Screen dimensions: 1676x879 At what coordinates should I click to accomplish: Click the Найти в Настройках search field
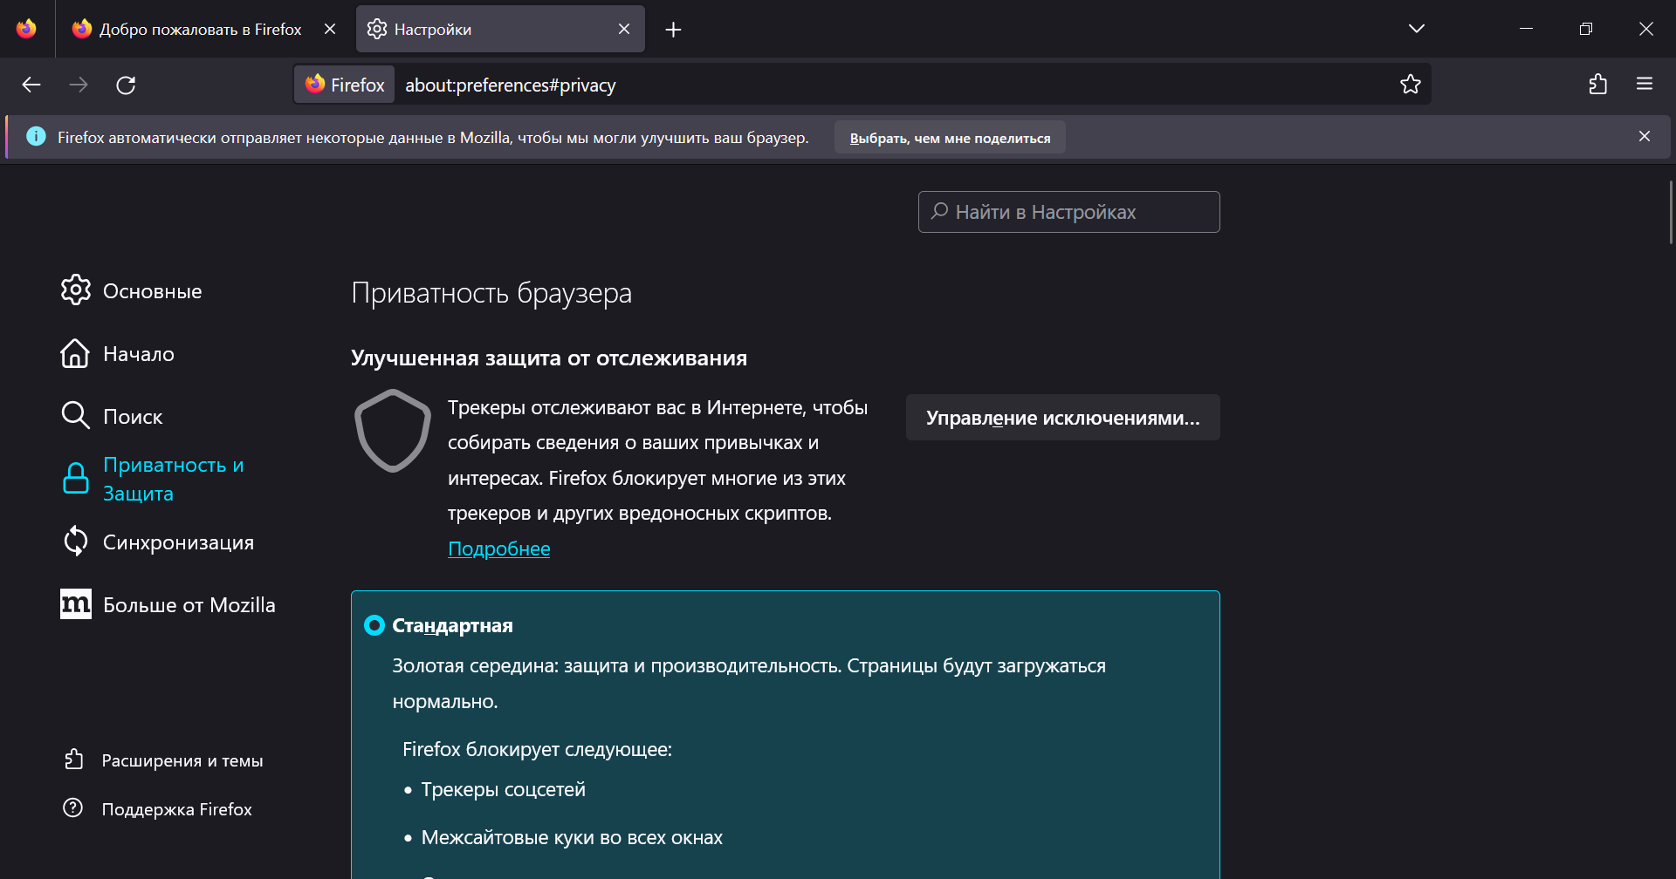point(1068,212)
